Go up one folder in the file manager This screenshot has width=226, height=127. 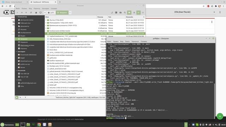[26, 13]
